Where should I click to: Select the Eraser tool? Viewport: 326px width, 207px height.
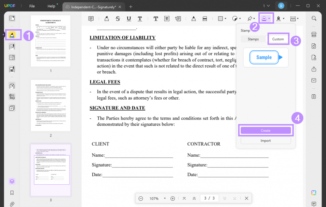(x=205, y=18)
